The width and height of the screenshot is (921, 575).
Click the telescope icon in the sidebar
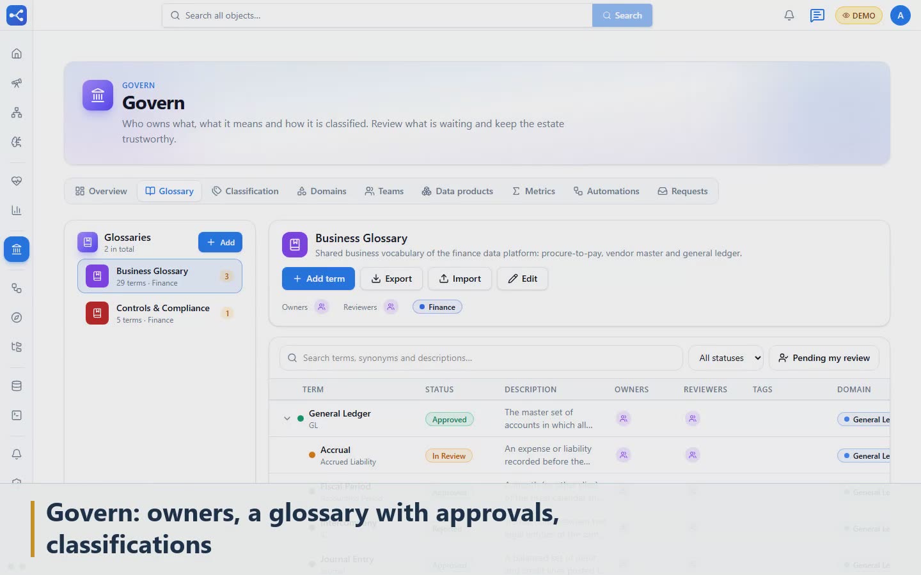(x=17, y=83)
